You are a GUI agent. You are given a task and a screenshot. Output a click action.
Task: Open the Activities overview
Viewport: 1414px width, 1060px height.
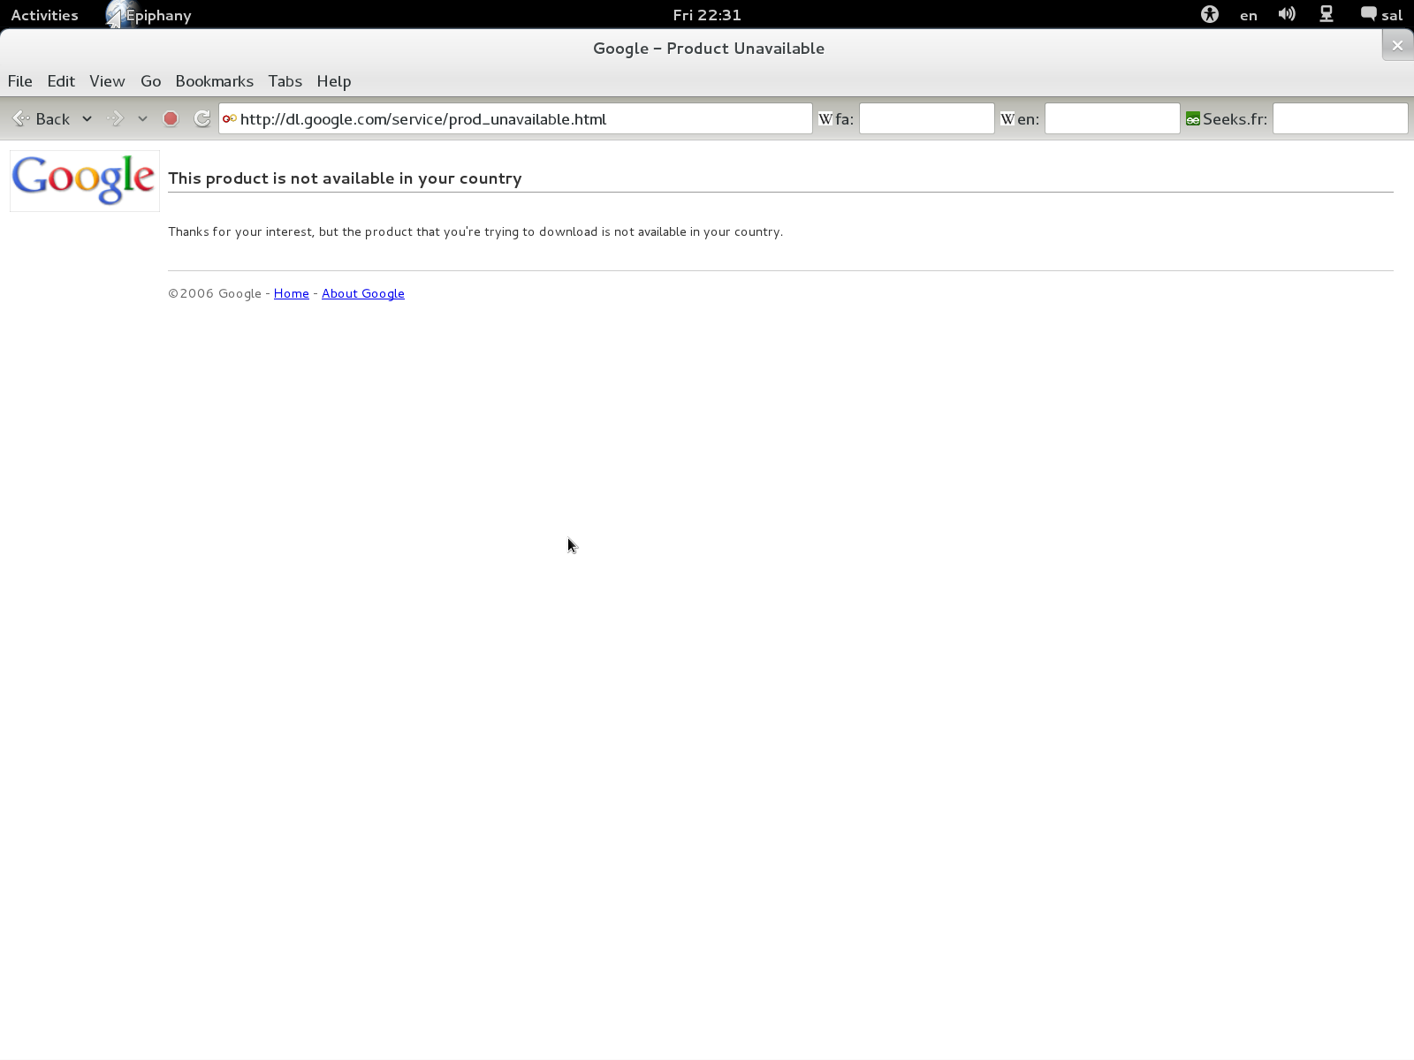tap(44, 15)
